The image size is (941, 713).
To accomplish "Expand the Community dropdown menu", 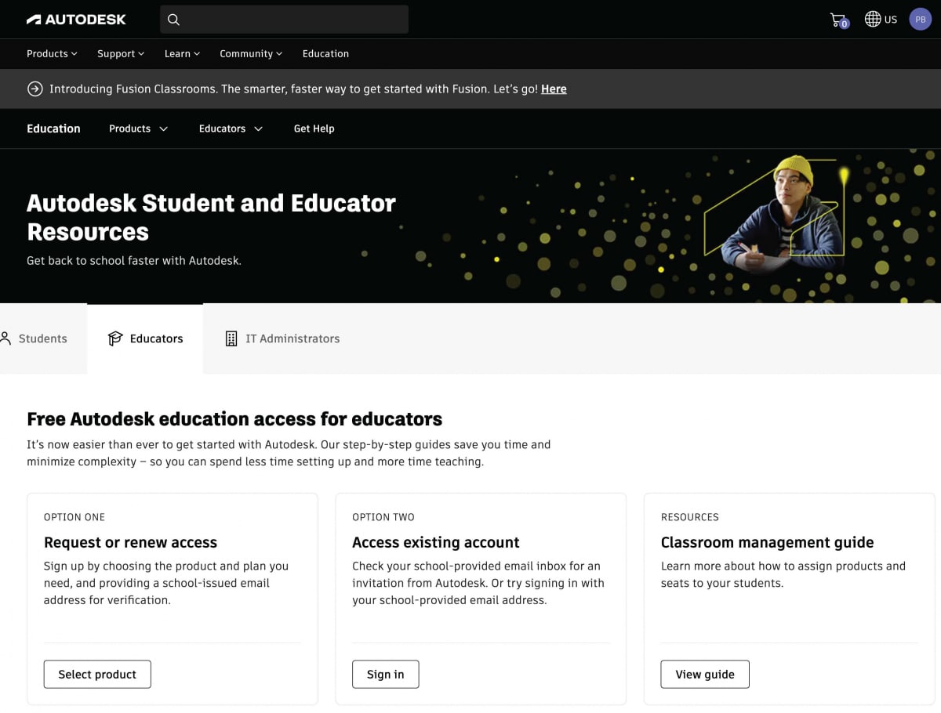I will point(250,54).
